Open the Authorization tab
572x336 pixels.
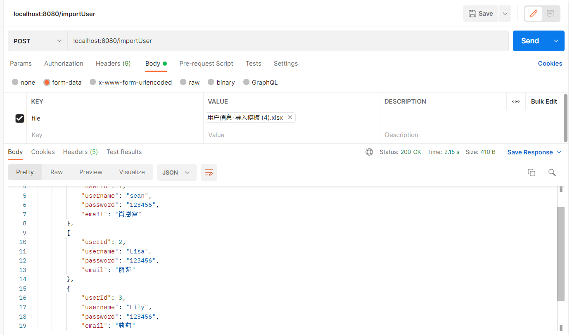(64, 64)
